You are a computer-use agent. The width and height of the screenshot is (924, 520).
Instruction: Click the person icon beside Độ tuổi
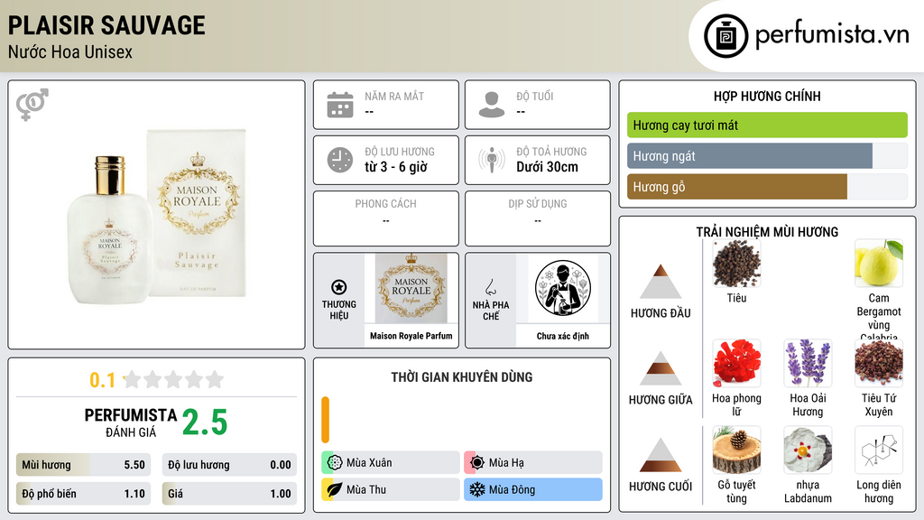(x=492, y=105)
